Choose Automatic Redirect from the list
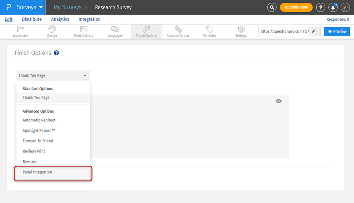354x203 pixels. point(39,120)
